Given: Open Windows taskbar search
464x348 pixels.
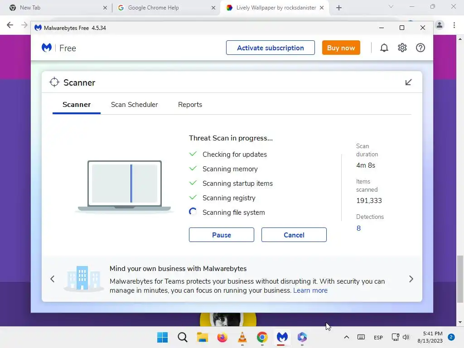Looking at the screenshot, I should click(182, 337).
